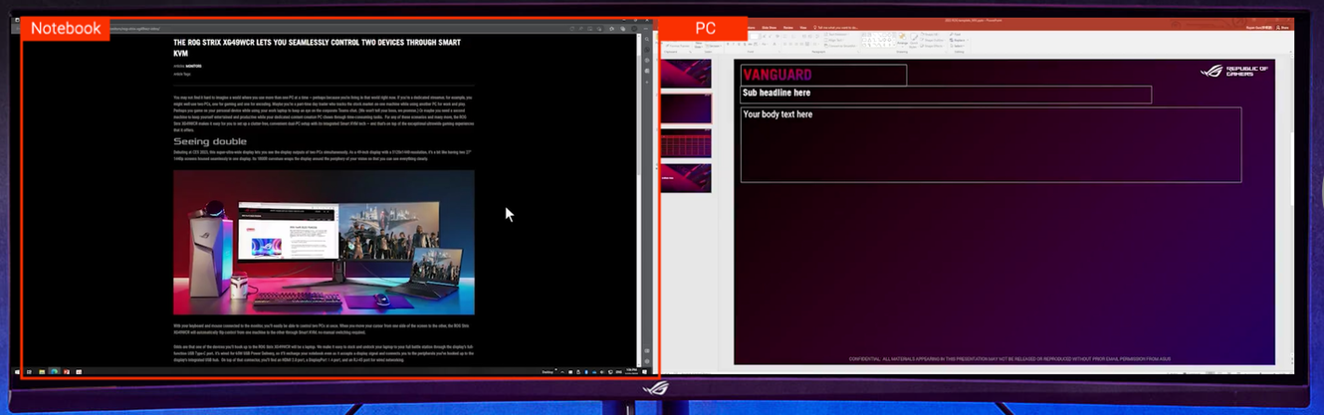This screenshot has width=1324, height=415.
Task: Click the Desktop toolbar label on Notebook taskbar
Action: point(548,371)
